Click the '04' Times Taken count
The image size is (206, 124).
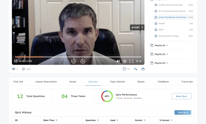pyautogui.click(x=64, y=96)
